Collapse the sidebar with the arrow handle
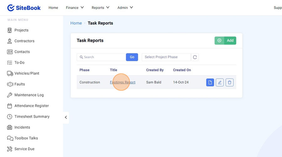Image resolution: width=282 pixels, height=157 pixels. (x=66, y=117)
